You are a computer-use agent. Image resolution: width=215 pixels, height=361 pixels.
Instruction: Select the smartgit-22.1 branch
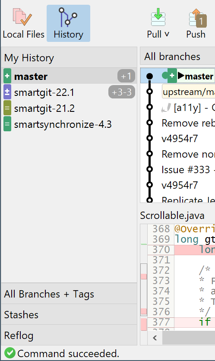(x=69, y=92)
